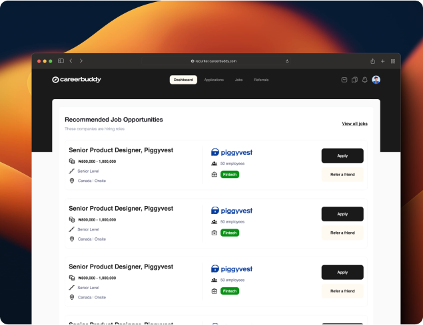Viewport: 423px width, 325px height.
Task: Toggle the browser sidebar icon
Action: tap(61, 61)
